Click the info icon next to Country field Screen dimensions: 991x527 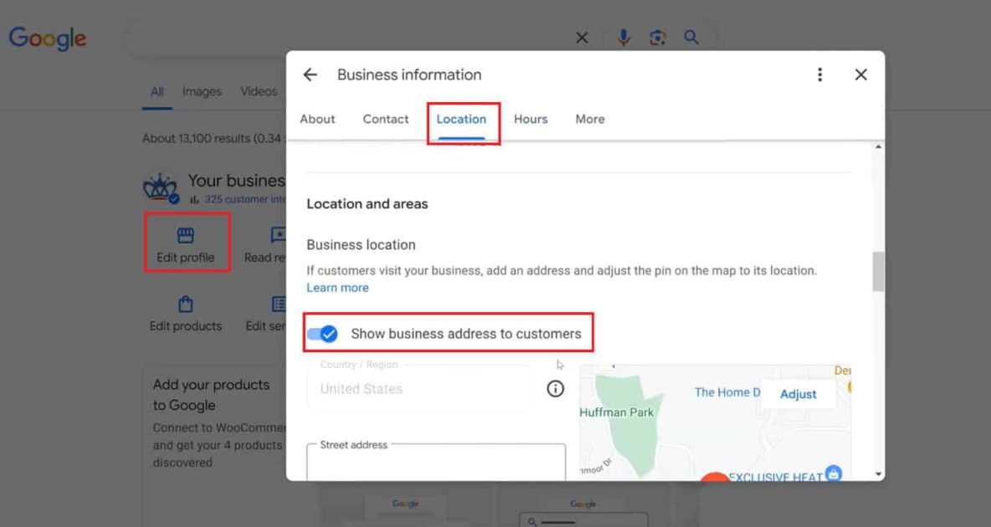point(555,389)
